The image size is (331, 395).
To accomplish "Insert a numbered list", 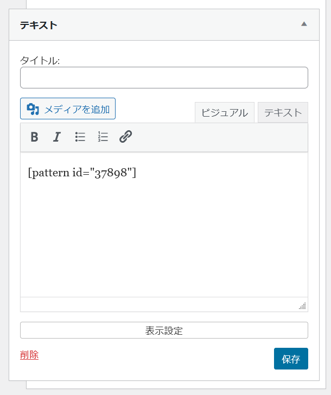I will 103,137.
